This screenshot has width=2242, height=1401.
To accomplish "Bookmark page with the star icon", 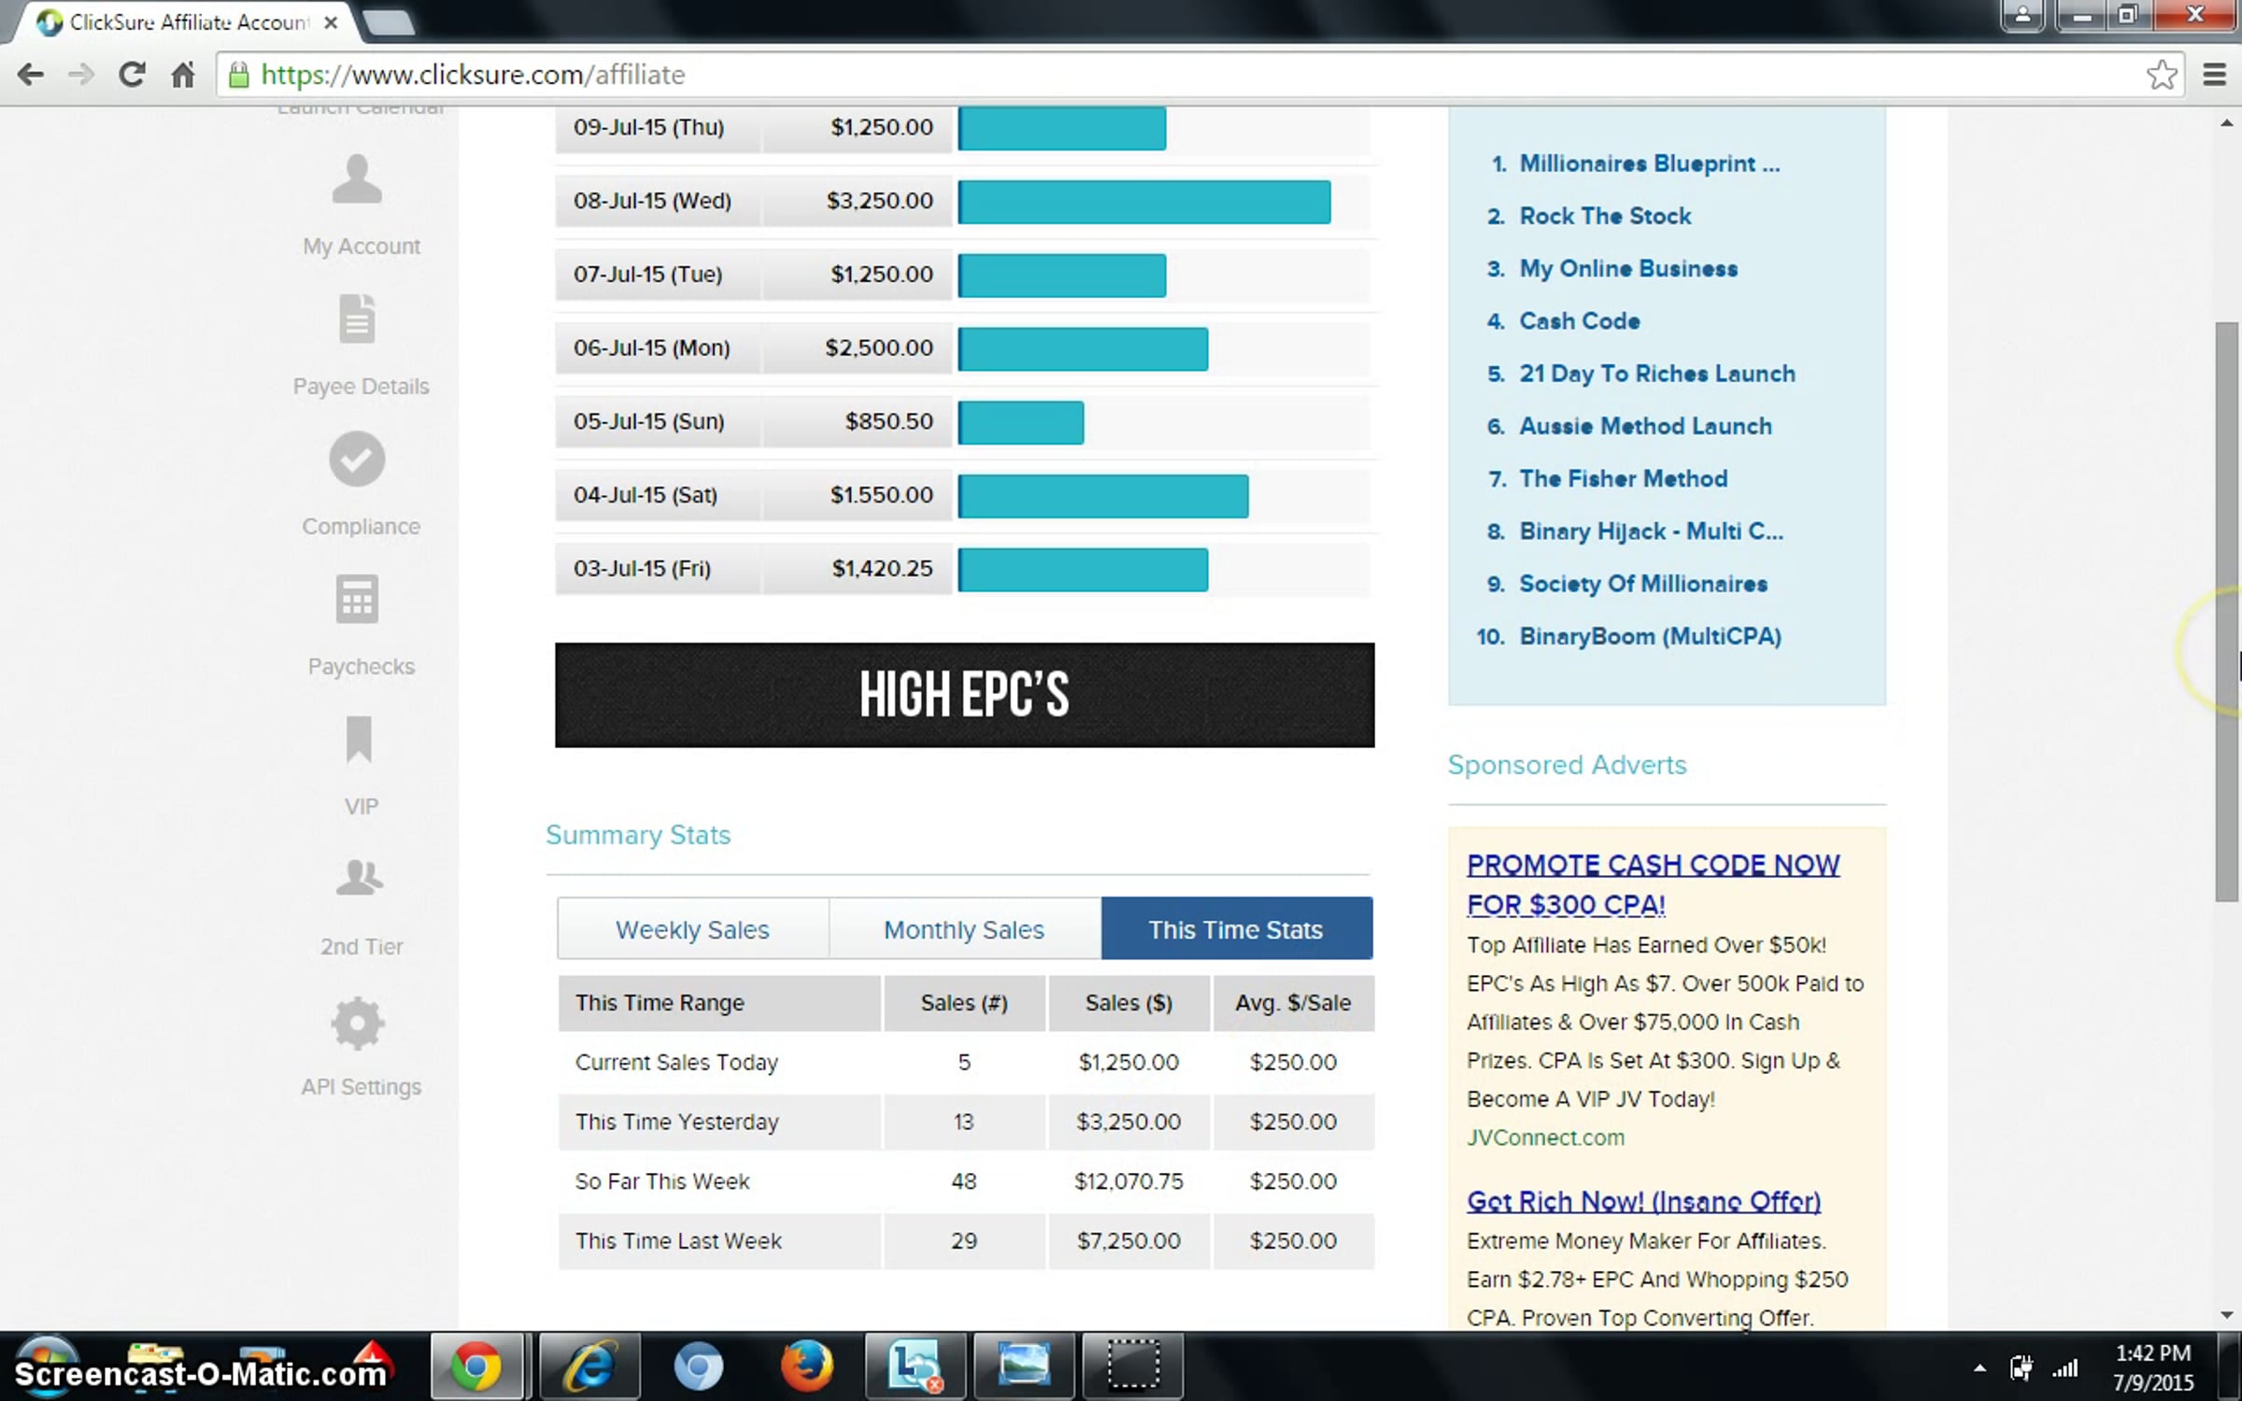I will tap(2162, 75).
